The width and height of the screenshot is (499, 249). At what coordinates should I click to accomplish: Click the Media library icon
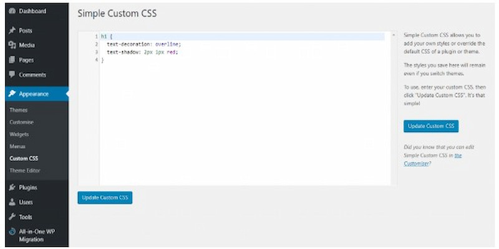tap(11, 45)
